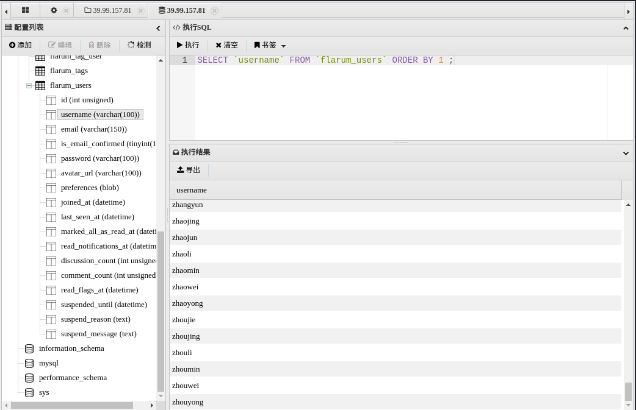Select the discussion_count column
Screen dimensions: 636x410
tap(108, 261)
